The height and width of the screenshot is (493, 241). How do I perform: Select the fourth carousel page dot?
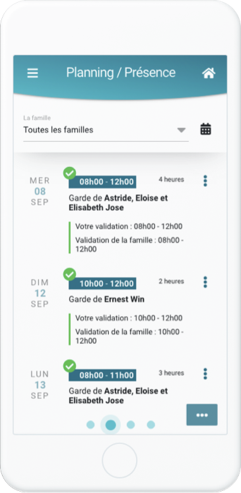tap(151, 425)
